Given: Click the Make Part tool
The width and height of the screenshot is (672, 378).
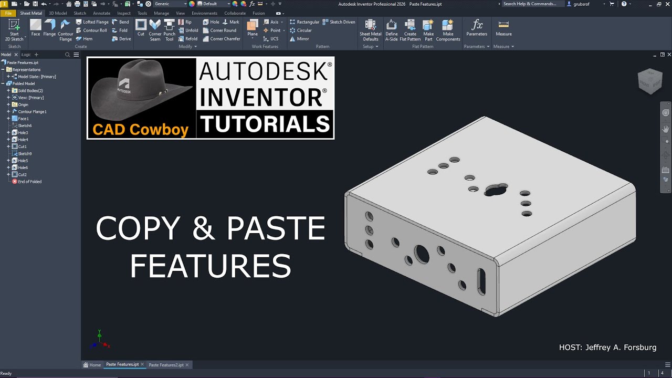Looking at the screenshot, I should click(429, 30).
